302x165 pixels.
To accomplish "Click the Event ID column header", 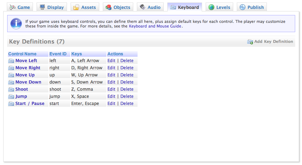I will [58, 54].
